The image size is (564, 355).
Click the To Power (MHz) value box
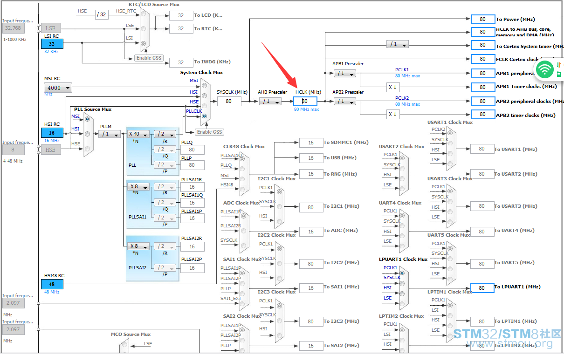(483, 19)
